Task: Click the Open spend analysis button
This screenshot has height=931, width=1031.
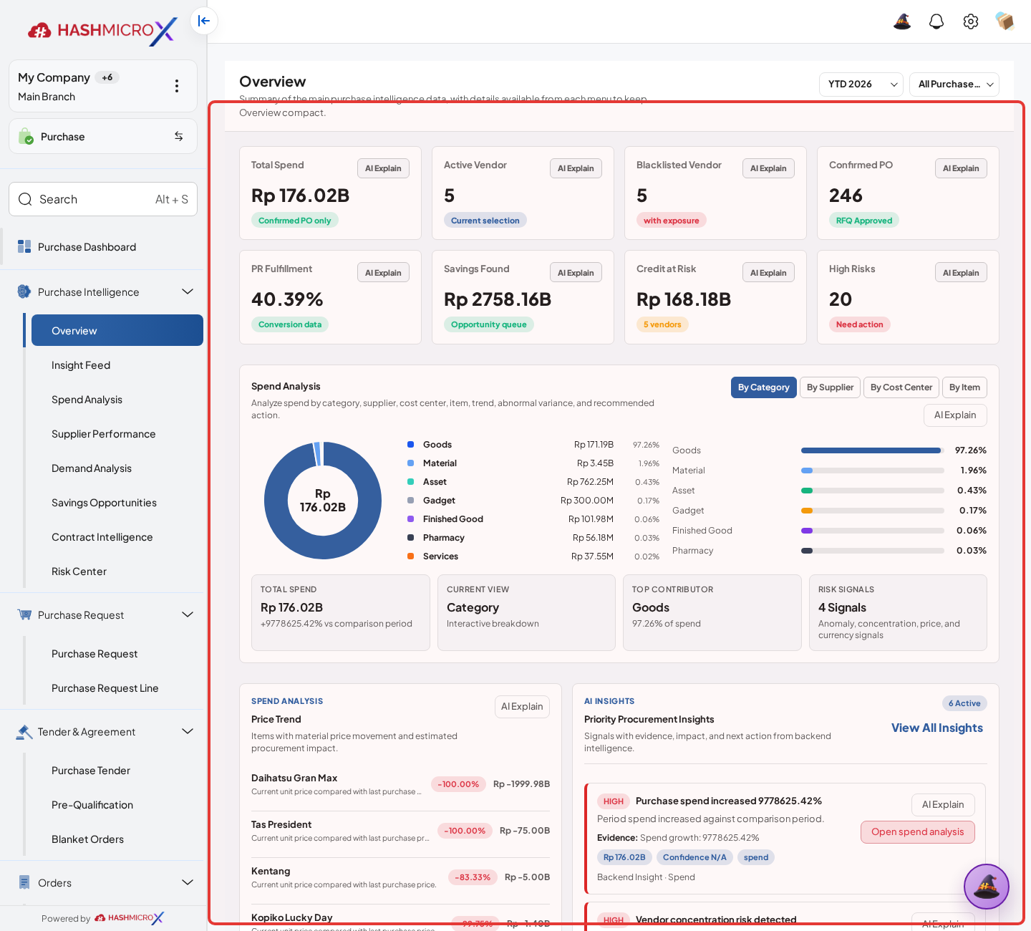Action: [917, 832]
